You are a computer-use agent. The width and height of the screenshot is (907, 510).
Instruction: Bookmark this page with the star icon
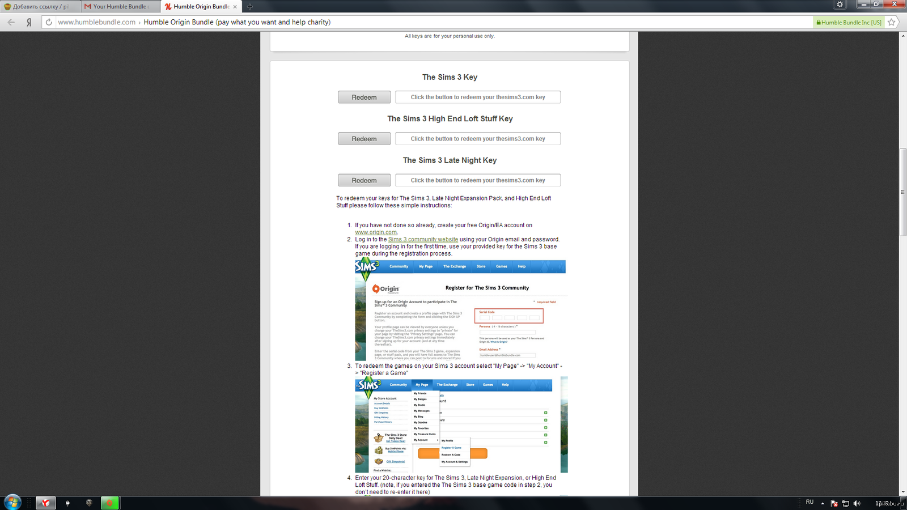pyautogui.click(x=892, y=22)
